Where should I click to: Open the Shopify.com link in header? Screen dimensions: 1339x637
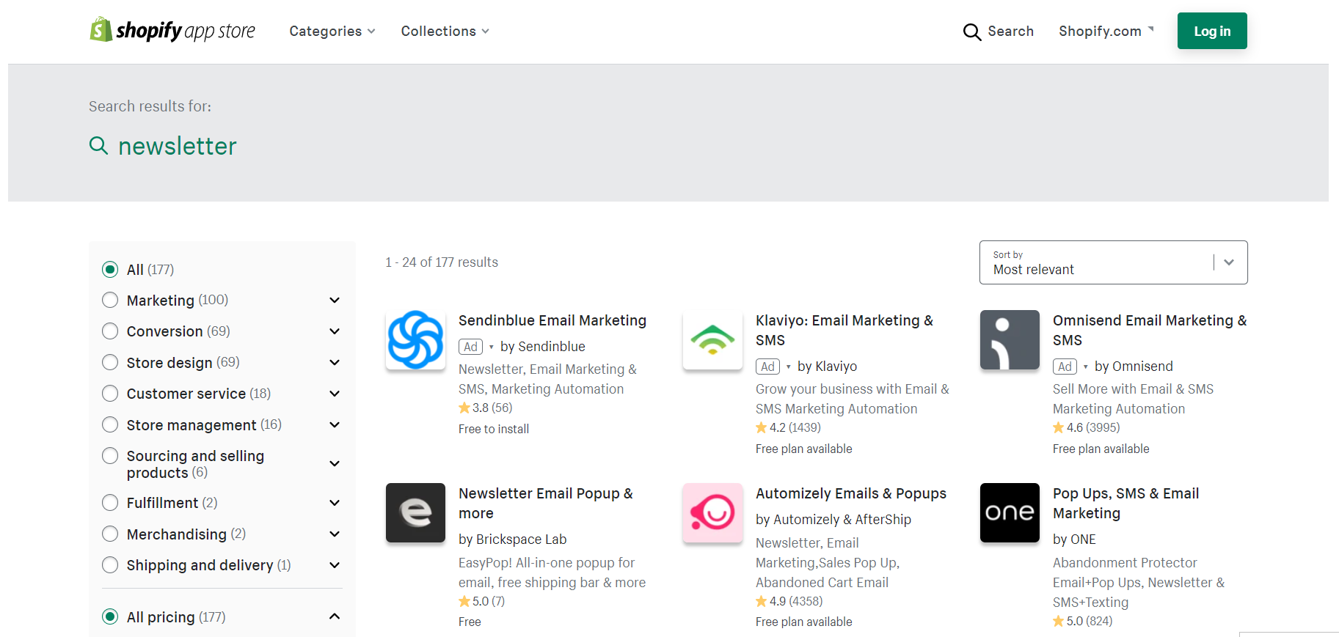pos(1106,32)
